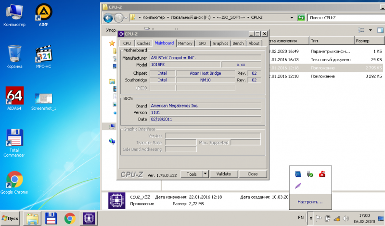Launch MPC-HC media player shortcut
385x226 pixels.
(x=43, y=57)
